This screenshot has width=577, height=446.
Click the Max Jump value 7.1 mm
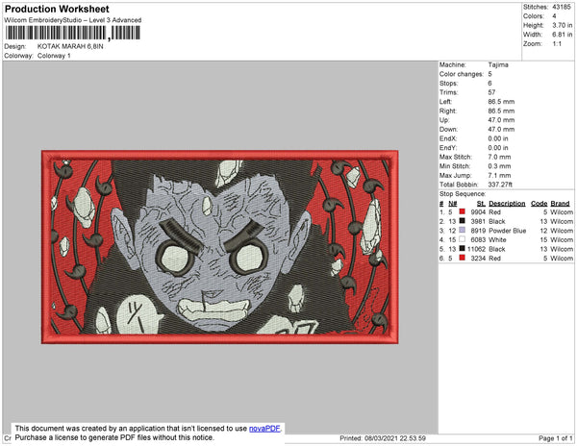(499, 175)
